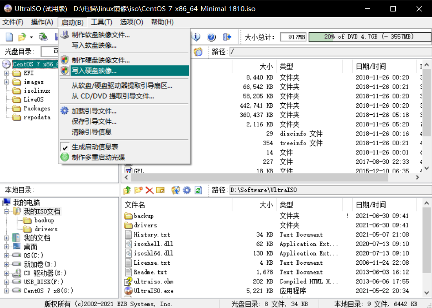Screen dimensions: 432x308
Task: Select the Packages folder in disc tree
Action: [37, 108]
